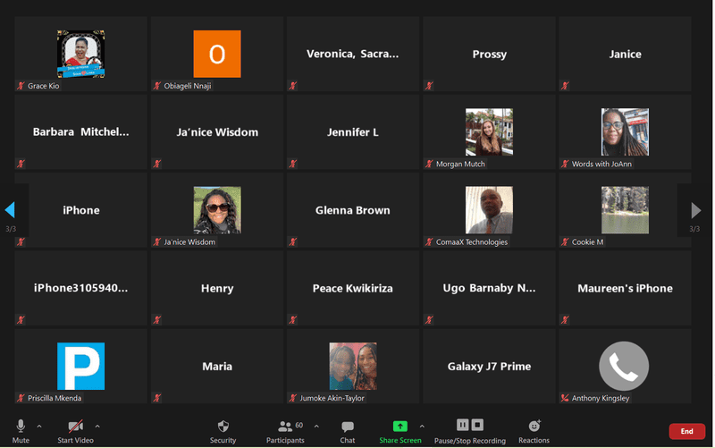Go to the previous gallery page with the left arrow
This screenshot has height=448, width=715.
tap(10, 210)
